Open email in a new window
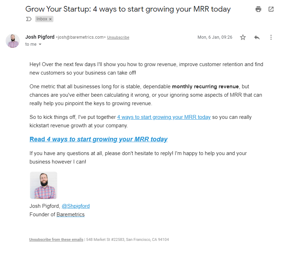The width and height of the screenshot is (283, 256). click(x=271, y=9)
